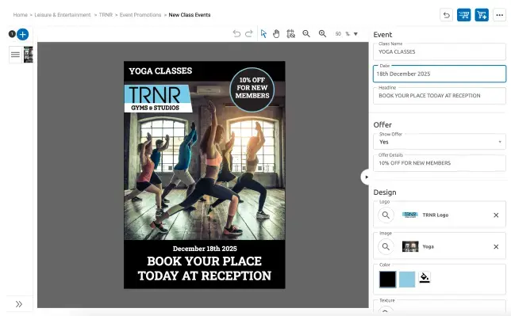Click the zoom out magnifier
Screen dimensions: 511x316
(306, 33)
